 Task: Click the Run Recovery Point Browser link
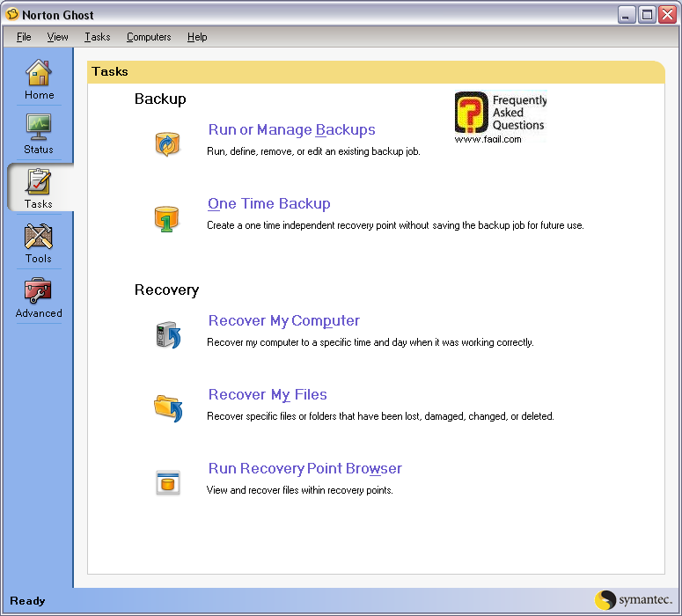tap(304, 469)
